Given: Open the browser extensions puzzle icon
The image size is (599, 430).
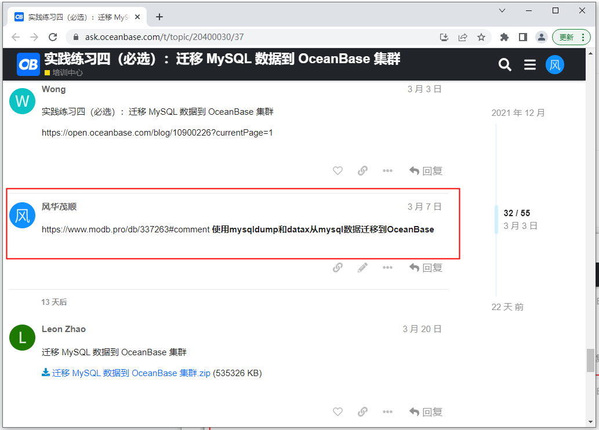Looking at the screenshot, I should coord(504,37).
